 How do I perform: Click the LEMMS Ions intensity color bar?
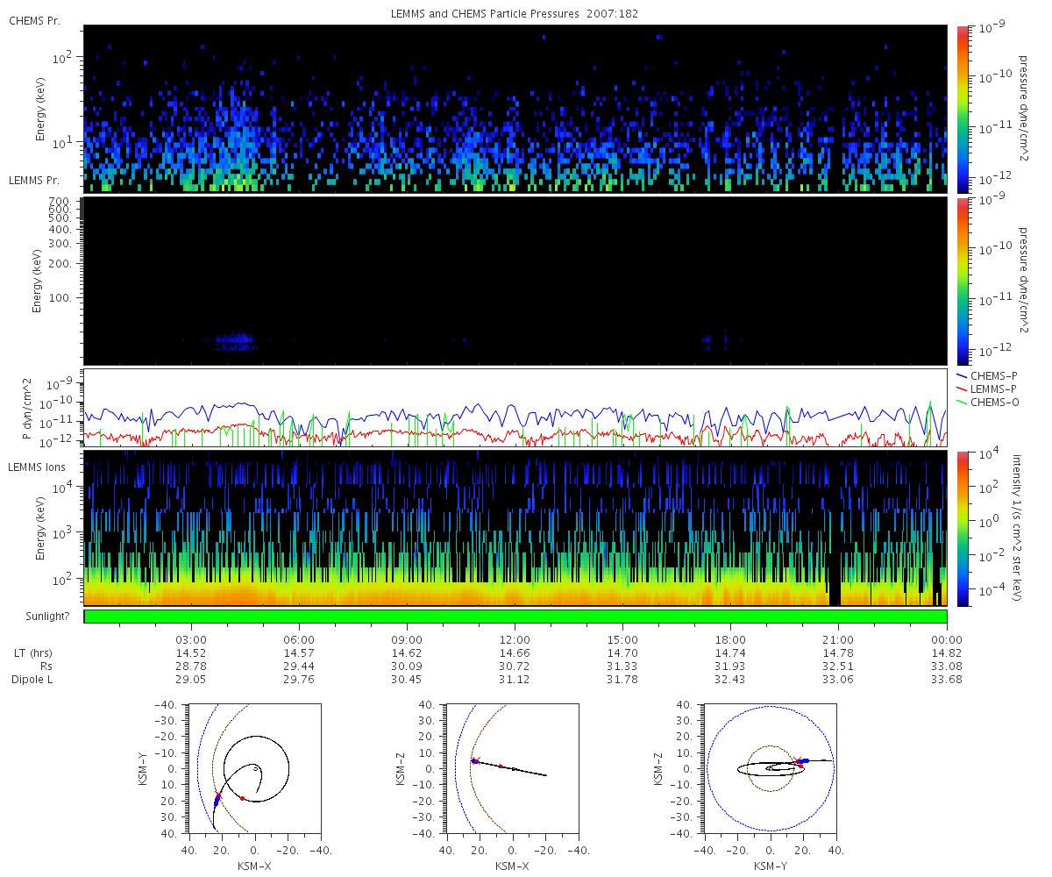962,529
